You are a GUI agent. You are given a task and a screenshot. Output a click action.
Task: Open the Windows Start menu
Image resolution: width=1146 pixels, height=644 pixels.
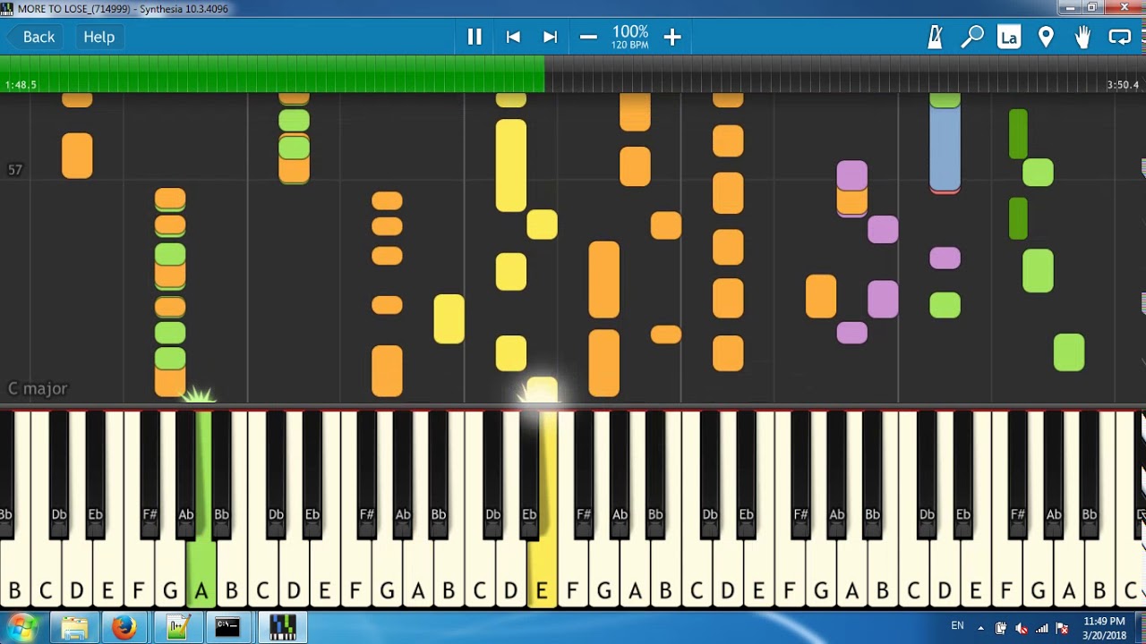[21, 627]
